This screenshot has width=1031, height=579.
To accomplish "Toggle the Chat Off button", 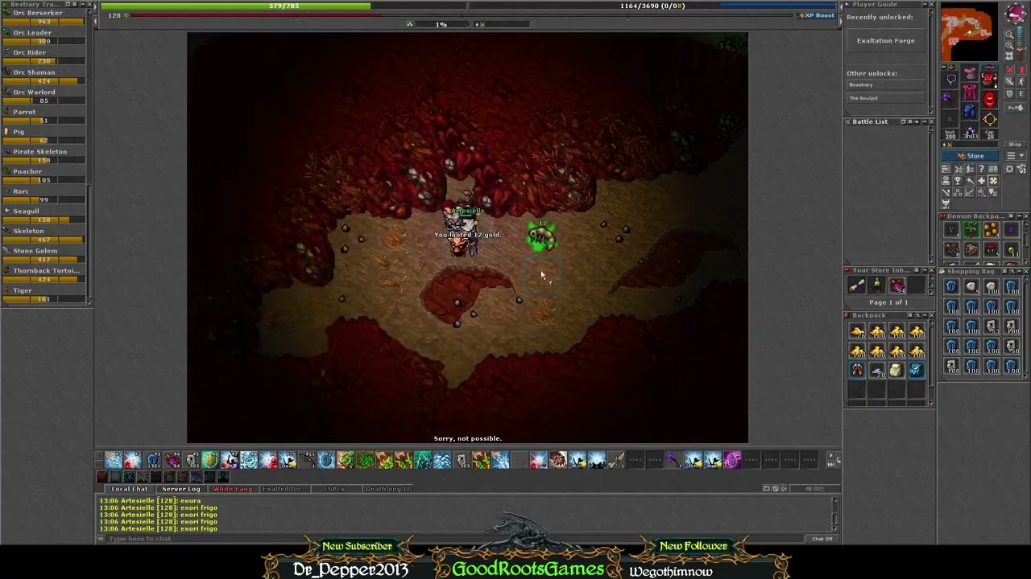I will pyautogui.click(x=822, y=539).
